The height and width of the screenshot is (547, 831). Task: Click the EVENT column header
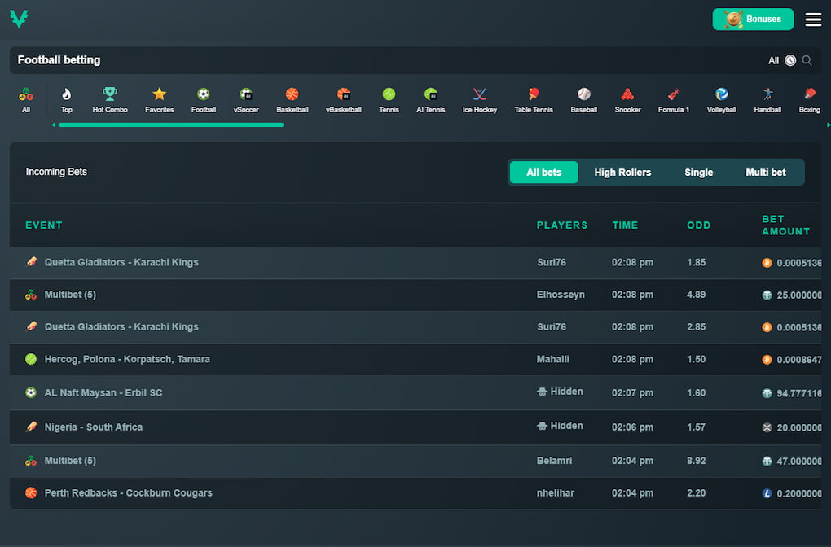click(x=44, y=225)
